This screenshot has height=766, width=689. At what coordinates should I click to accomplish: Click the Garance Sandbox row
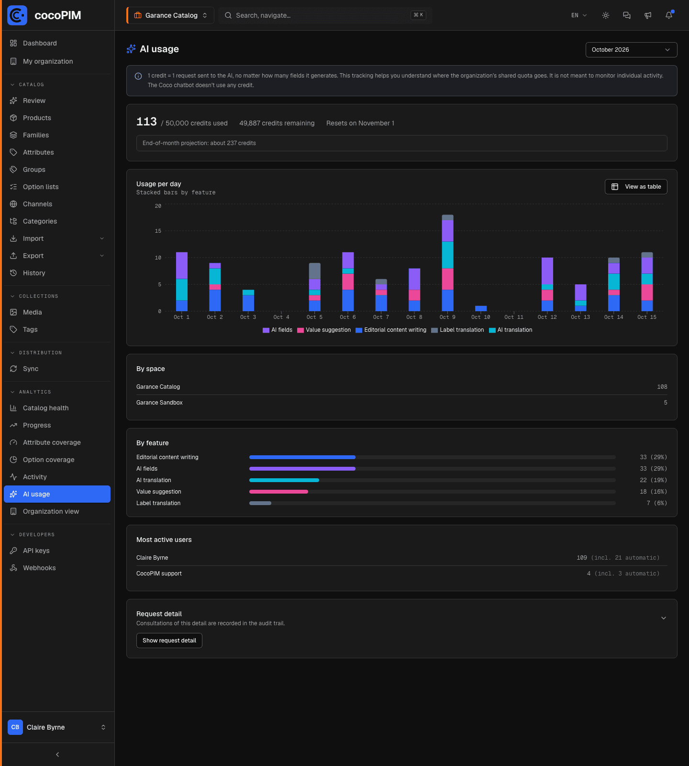(402, 403)
